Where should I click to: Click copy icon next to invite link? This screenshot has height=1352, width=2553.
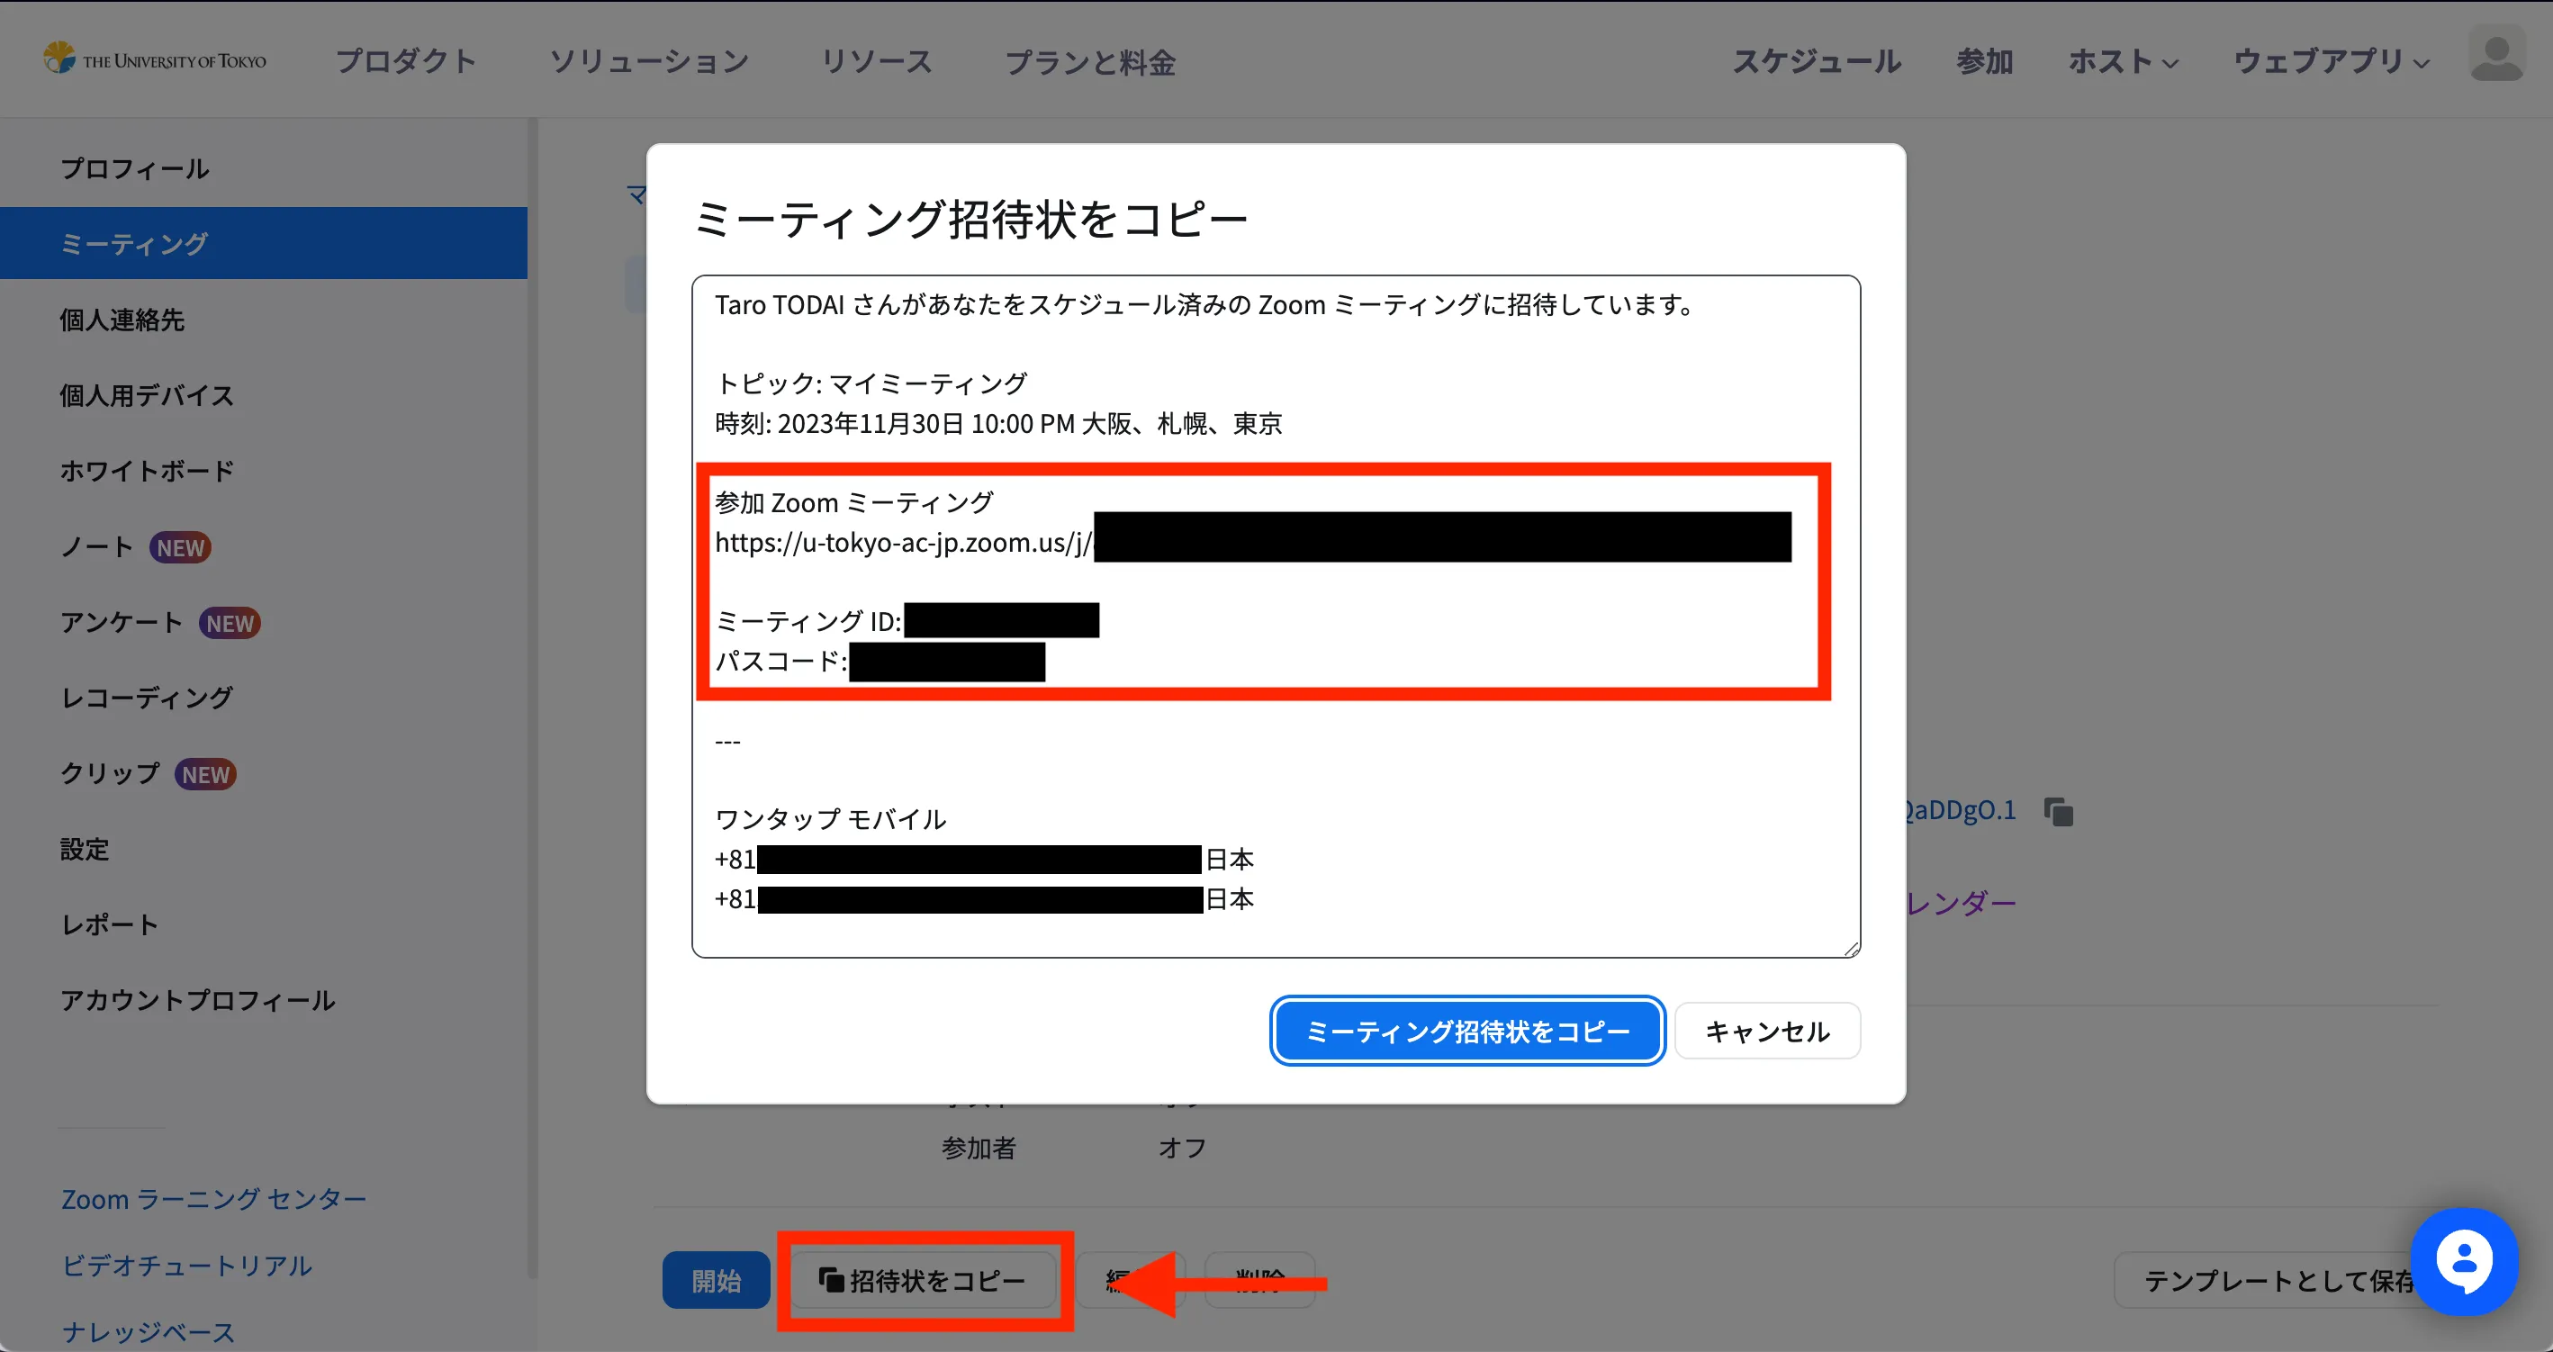[x=2059, y=812]
